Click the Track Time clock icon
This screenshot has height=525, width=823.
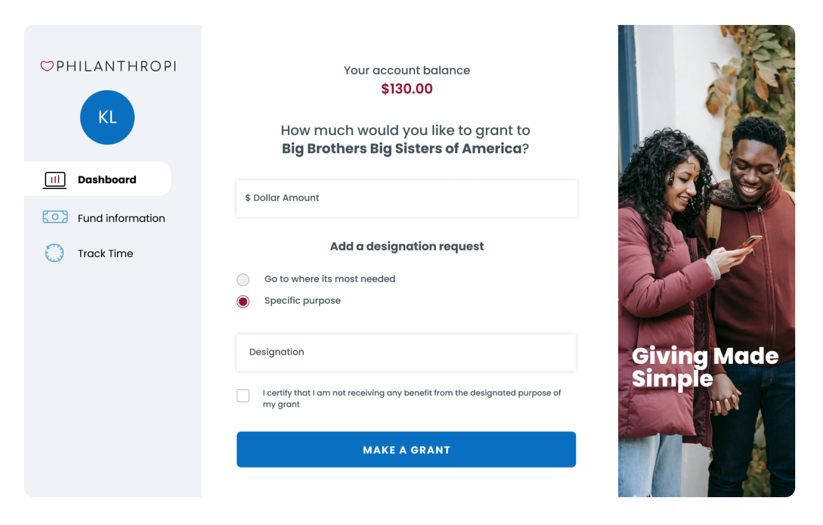(54, 253)
